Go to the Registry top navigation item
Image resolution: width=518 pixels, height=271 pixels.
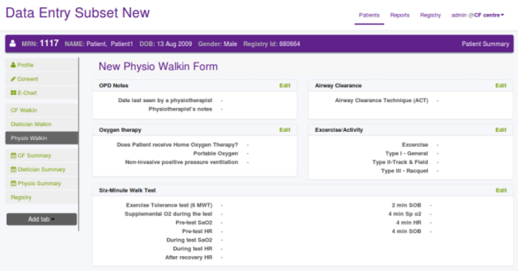point(431,16)
